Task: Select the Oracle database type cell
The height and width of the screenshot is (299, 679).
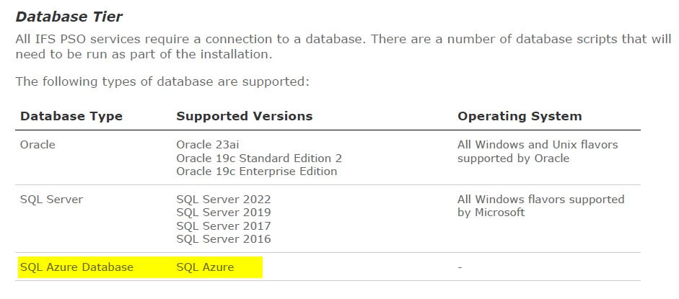Action: click(x=38, y=144)
